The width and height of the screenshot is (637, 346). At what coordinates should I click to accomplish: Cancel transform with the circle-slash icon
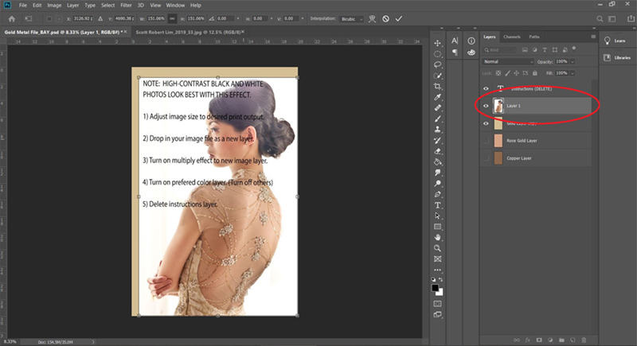(386, 18)
